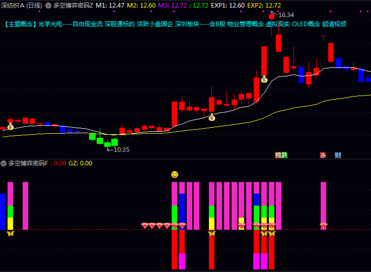Click the GZ: 0.00 readout
The height and width of the screenshot is (272, 371).
[x=81, y=163]
